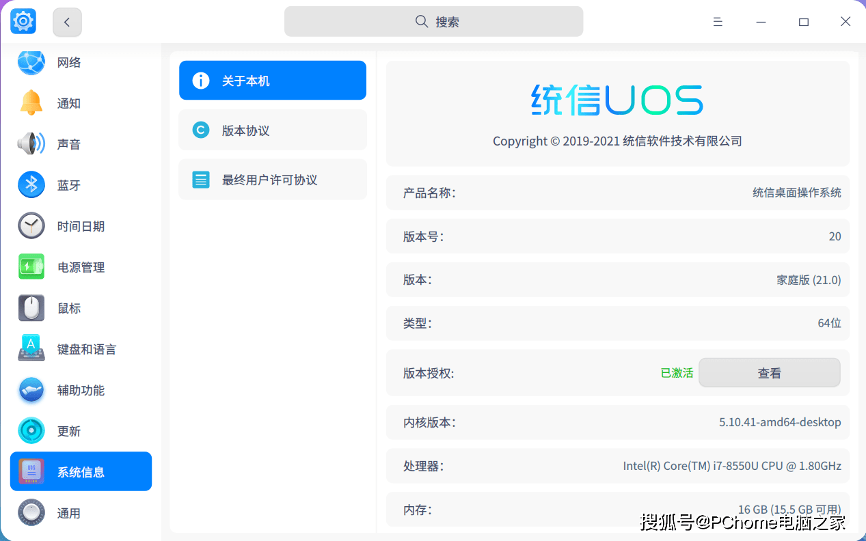Click the 产品名称 label
Screen dimensions: 866x541
pyautogui.click(x=429, y=193)
